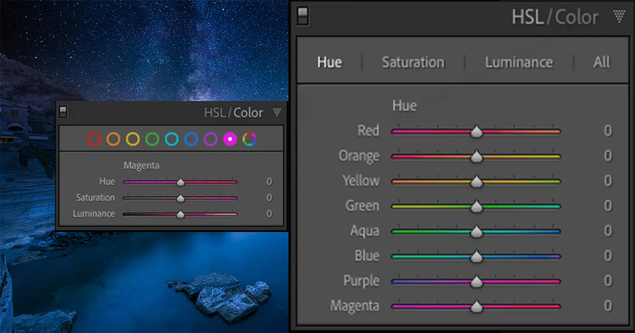Switch to the Luminance tab
The width and height of the screenshot is (635, 333).
(x=519, y=62)
